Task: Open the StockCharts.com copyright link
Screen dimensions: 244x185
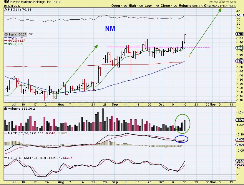Action: [223, 2]
